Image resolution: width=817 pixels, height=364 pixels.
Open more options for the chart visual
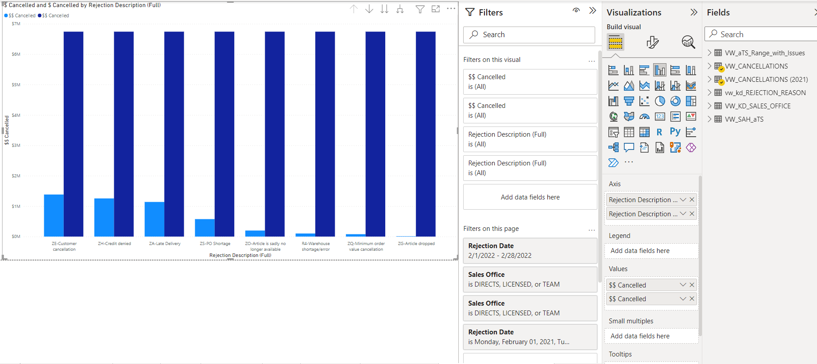coord(451,9)
